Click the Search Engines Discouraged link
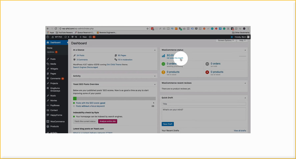The height and width of the screenshot is (159, 296). click(86, 67)
